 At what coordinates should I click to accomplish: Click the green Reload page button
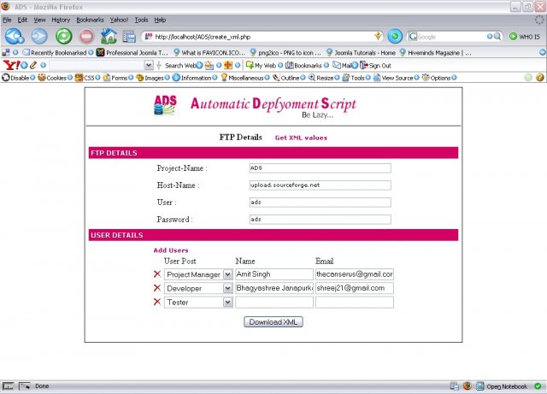coord(64,37)
